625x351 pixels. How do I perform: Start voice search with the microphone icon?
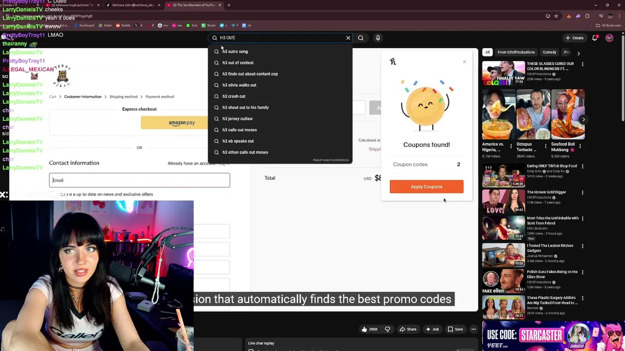[x=378, y=38]
